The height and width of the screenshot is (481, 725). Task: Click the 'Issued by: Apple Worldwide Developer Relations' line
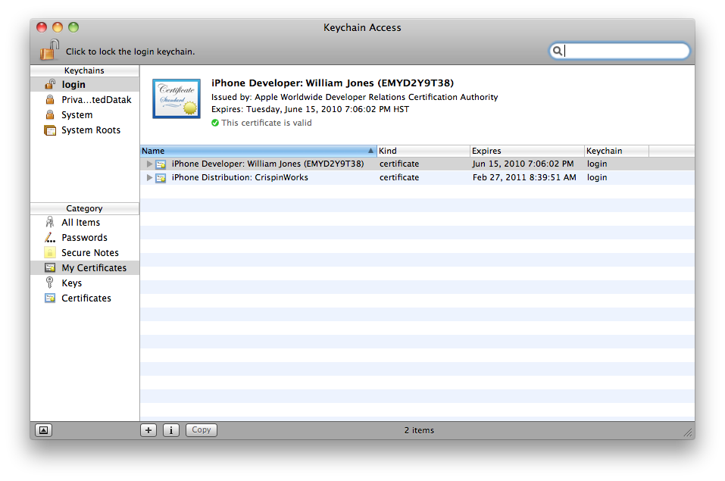click(355, 97)
